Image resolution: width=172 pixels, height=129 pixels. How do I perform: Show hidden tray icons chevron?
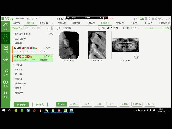[x=135, y=110]
